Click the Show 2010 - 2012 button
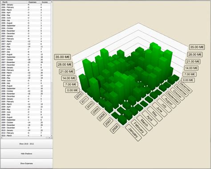 click(26, 144)
